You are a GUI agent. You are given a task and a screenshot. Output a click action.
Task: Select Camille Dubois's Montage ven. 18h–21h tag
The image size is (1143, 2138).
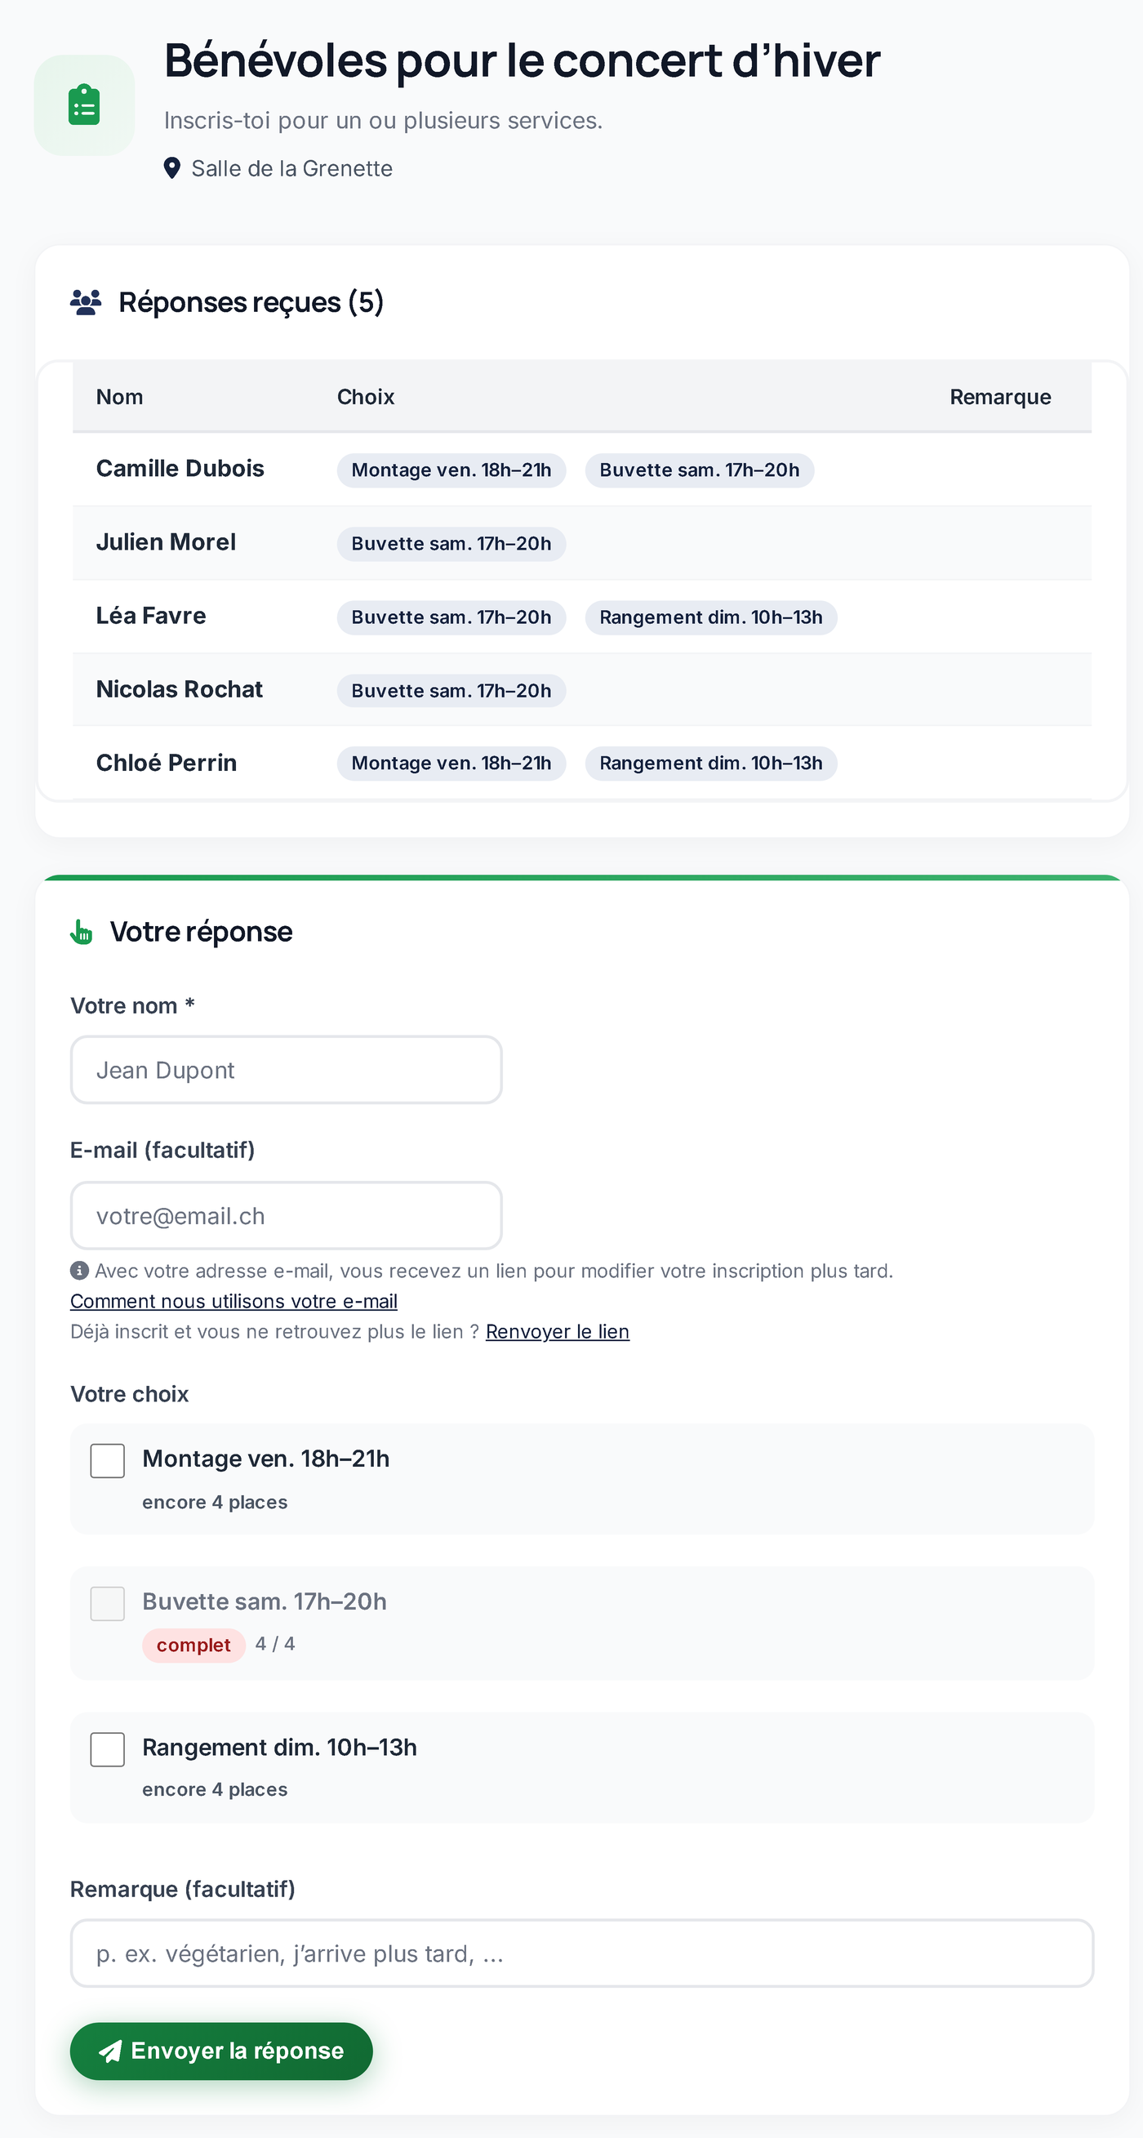click(451, 470)
